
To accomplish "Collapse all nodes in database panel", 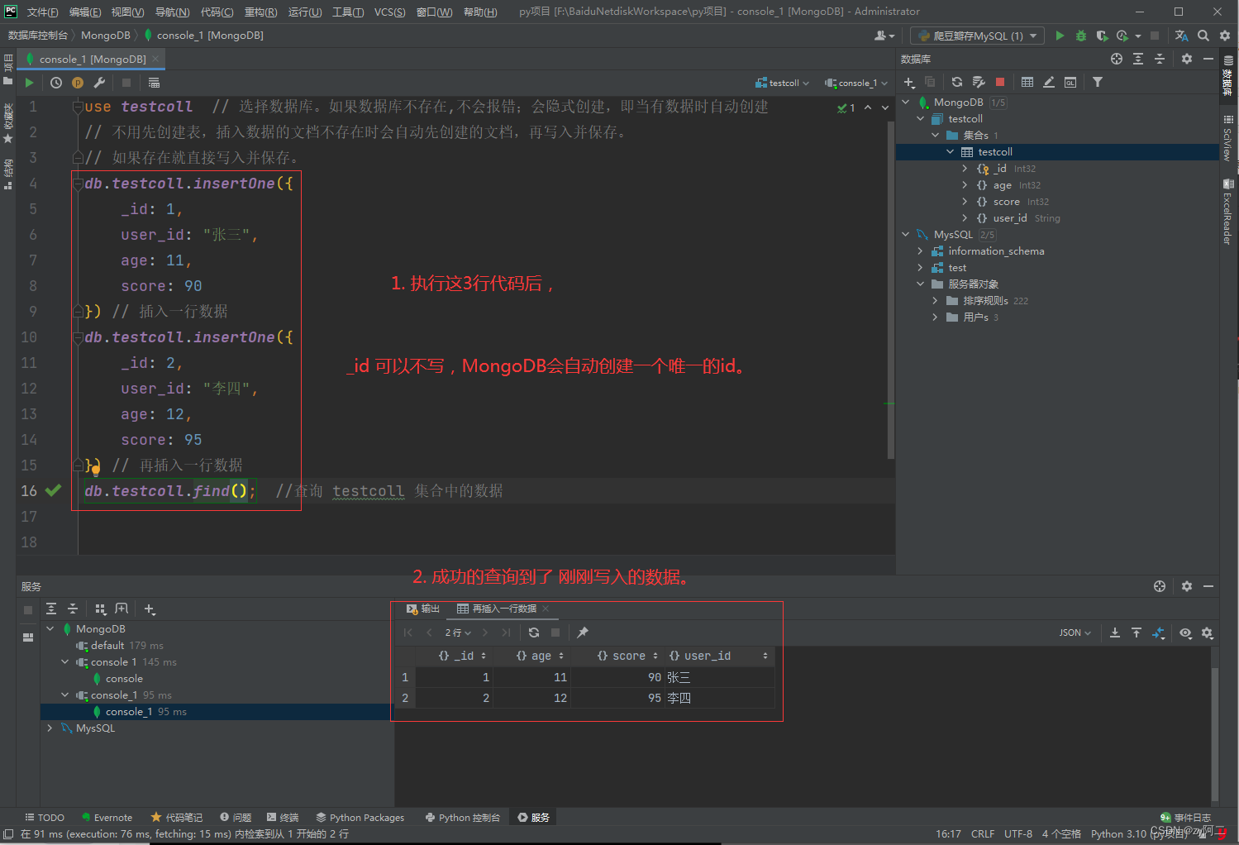I will (1160, 59).
